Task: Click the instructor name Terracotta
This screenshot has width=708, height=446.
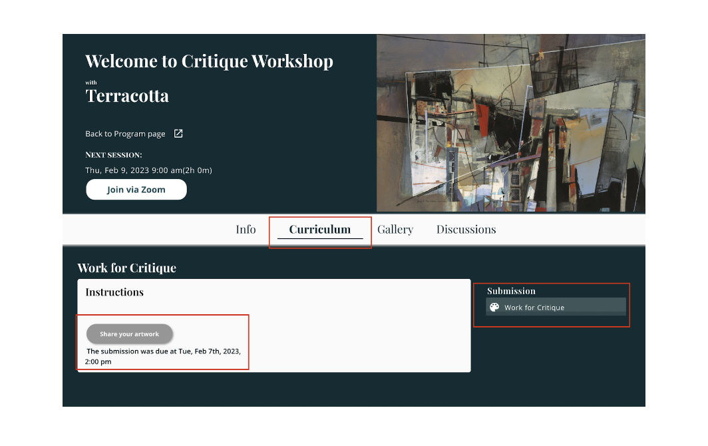Action: [x=127, y=96]
